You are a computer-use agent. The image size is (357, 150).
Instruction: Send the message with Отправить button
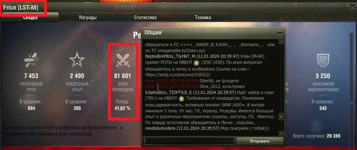point(260,141)
